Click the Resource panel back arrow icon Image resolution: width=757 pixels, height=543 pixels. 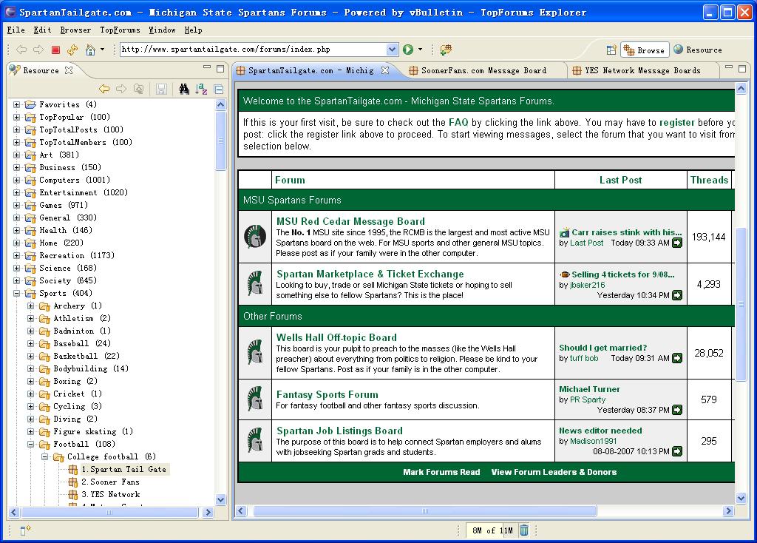coord(104,89)
